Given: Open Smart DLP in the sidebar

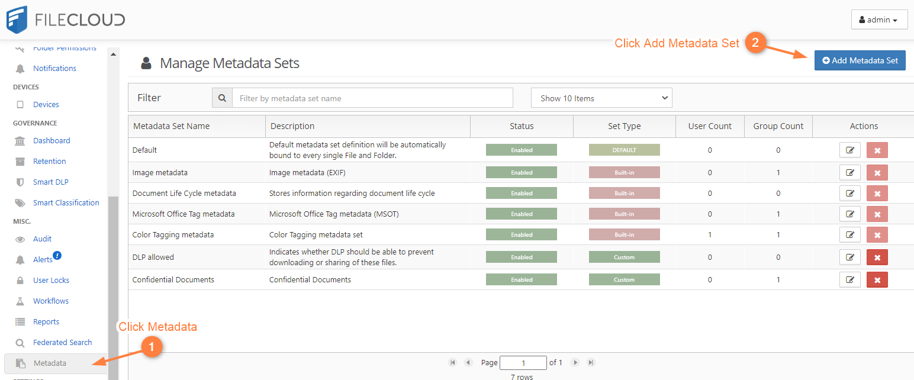Looking at the screenshot, I should tap(51, 182).
